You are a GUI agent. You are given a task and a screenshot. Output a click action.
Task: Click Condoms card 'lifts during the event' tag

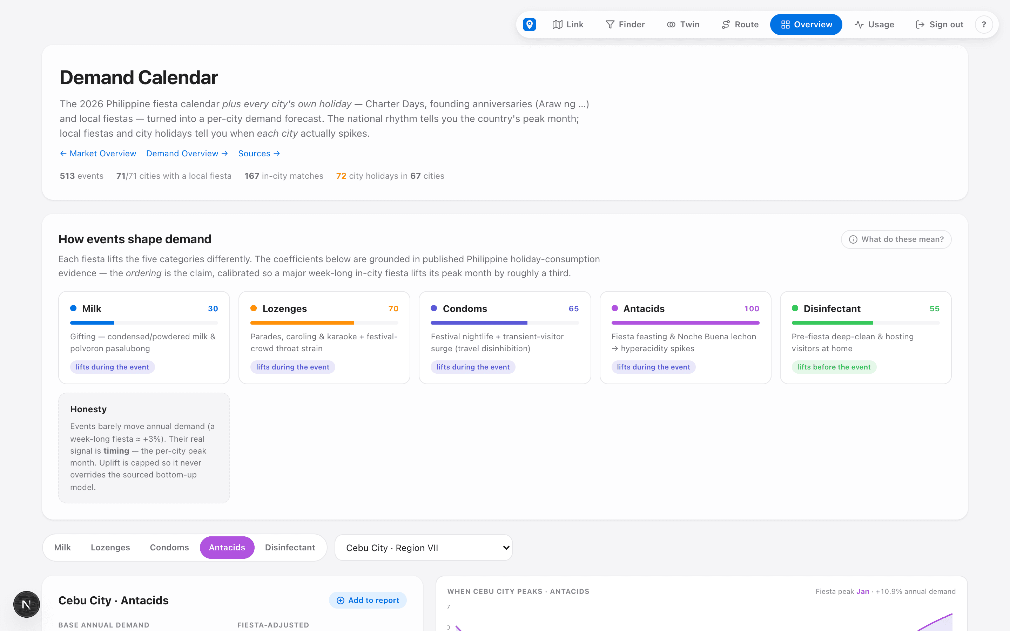point(473,367)
